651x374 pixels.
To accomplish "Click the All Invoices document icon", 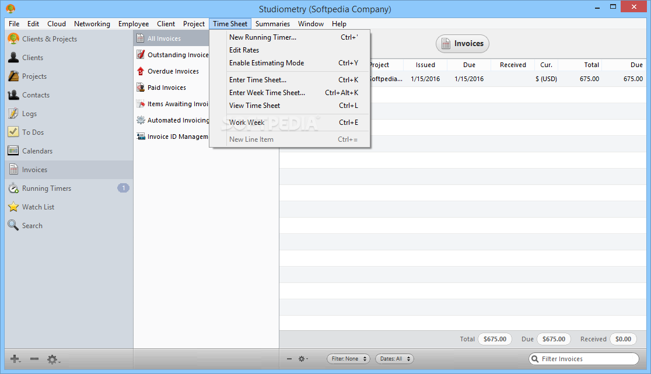I will point(141,38).
